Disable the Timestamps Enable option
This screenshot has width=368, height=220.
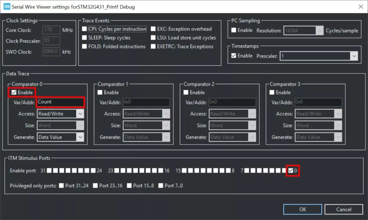pyautogui.click(x=233, y=56)
